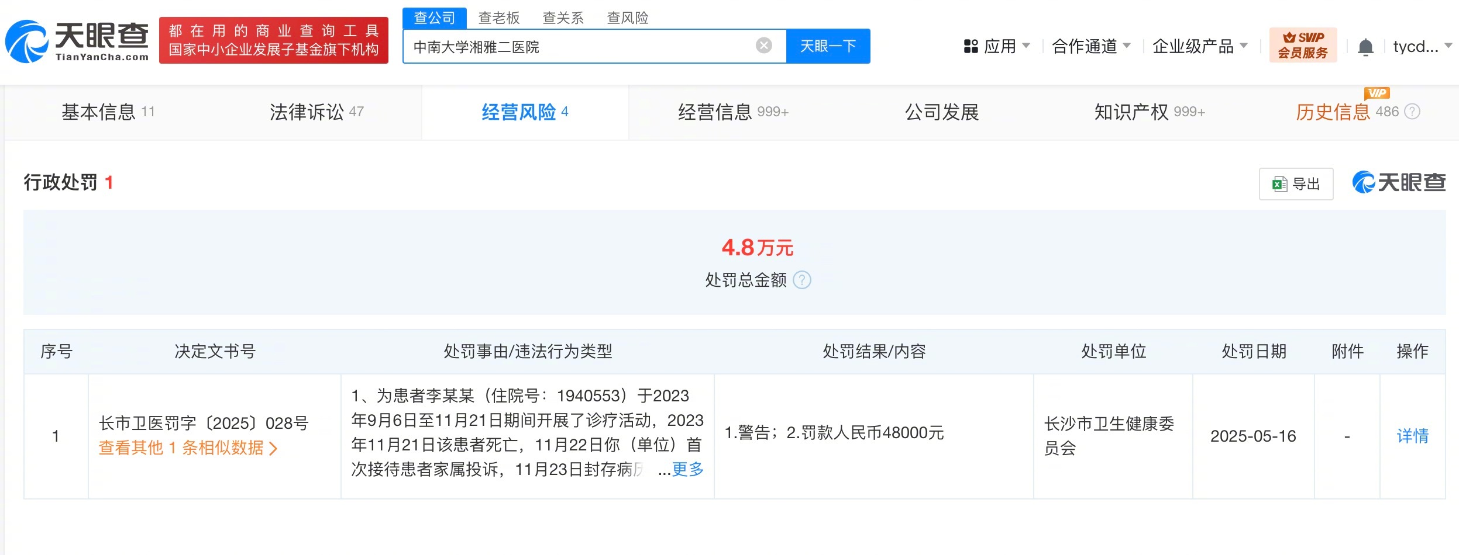1459x555 pixels.
Task: Open 详情 for penalty row 1
Action: (x=1412, y=436)
